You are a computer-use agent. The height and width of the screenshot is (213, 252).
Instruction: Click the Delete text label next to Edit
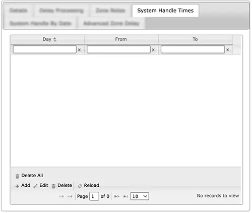point(65,185)
